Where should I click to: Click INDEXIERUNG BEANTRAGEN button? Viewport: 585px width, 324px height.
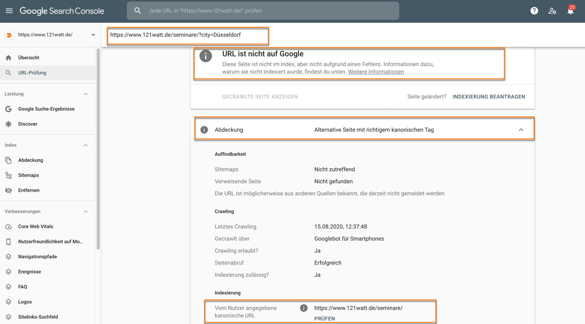[x=489, y=97]
